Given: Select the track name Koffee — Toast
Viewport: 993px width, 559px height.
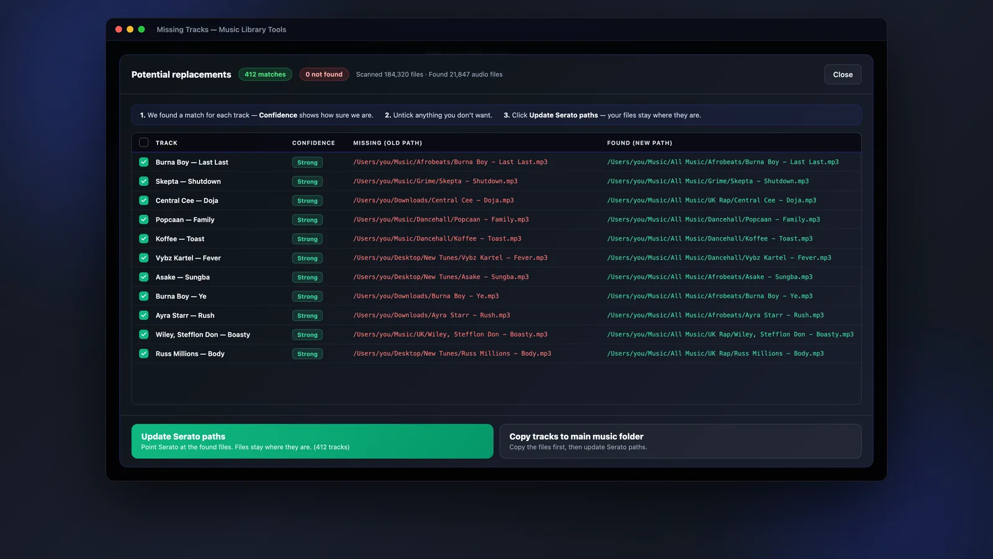Looking at the screenshot, I should coord(180,239).
